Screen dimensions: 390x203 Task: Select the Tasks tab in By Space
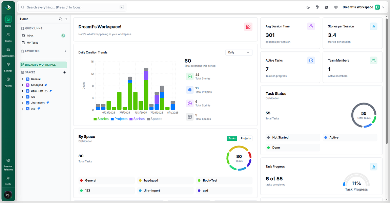tap(232, 138)
